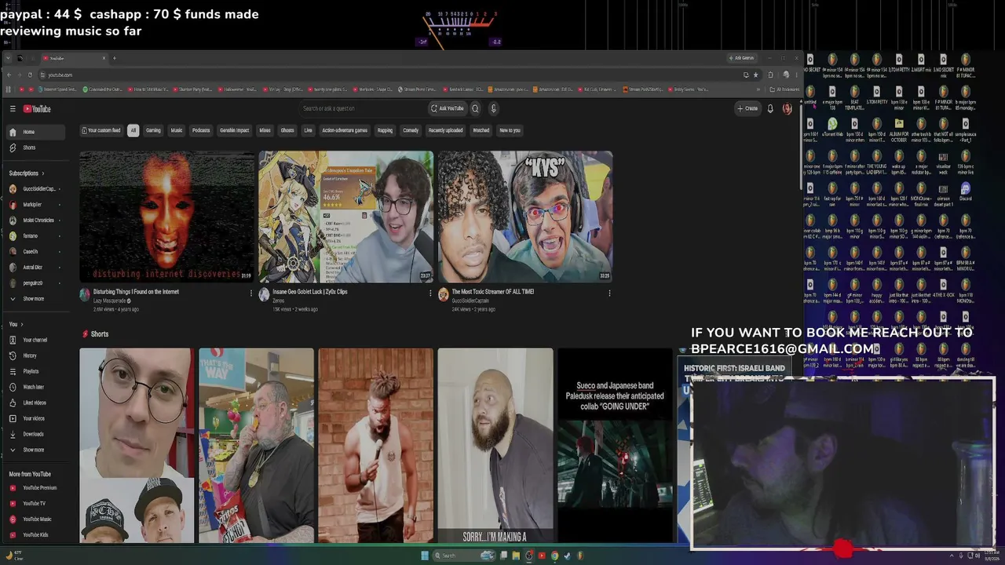The image size is (1005, 565).
Task: Open options for Insane Geo Goblet video
Action: point(429,293)
